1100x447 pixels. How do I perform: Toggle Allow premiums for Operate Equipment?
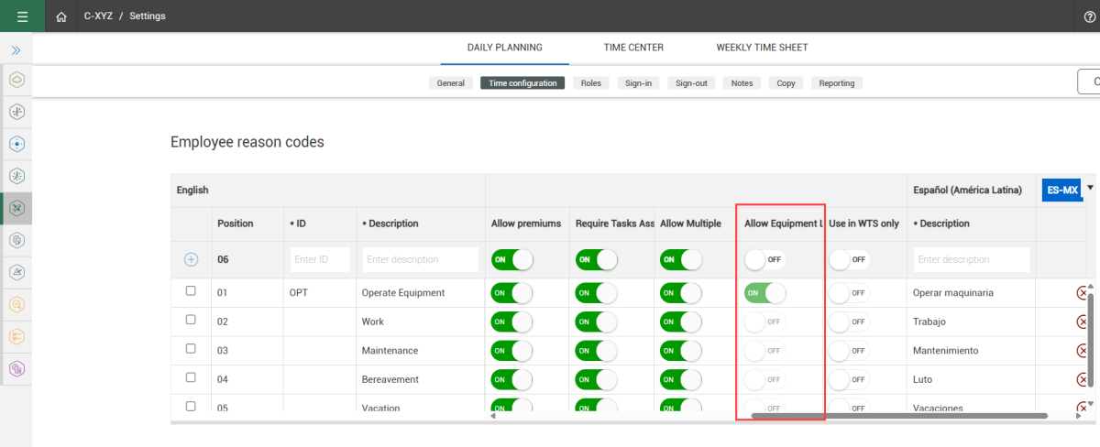tap(511, 293)
